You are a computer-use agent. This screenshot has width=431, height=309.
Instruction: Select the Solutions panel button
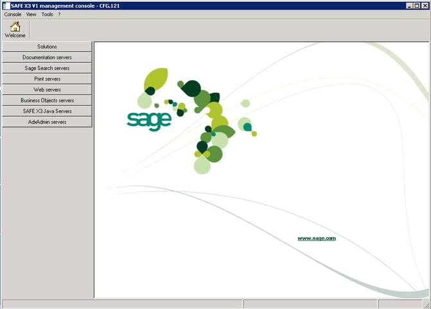coord(47,47)
